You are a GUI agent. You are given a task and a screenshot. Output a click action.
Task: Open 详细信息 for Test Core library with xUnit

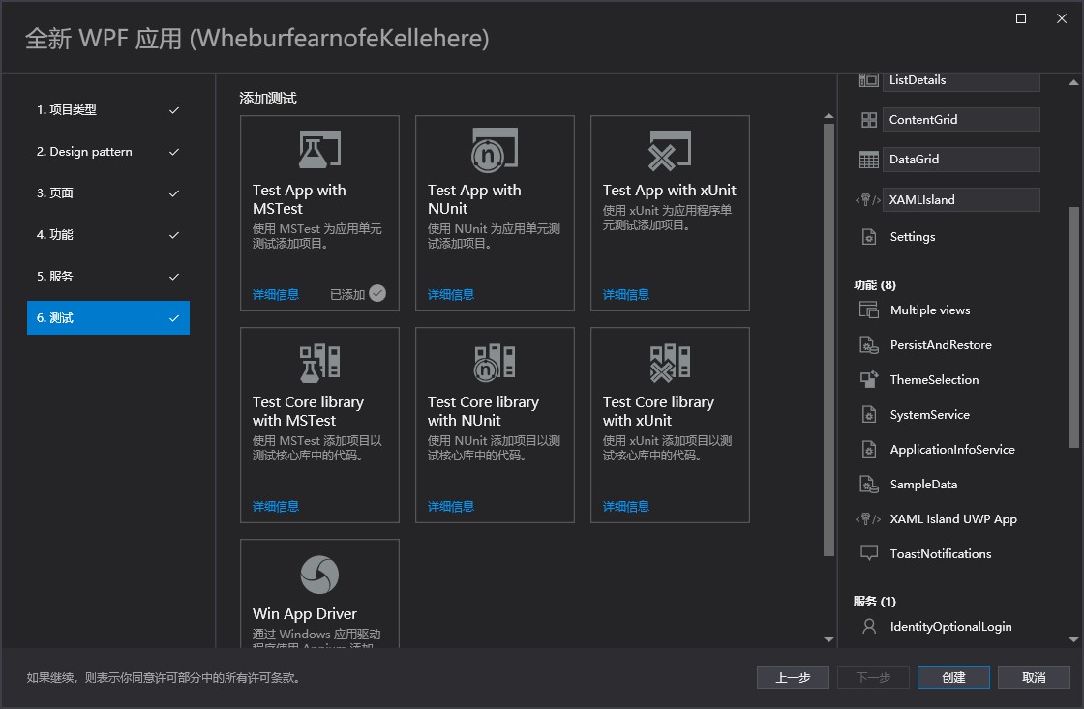625,507
